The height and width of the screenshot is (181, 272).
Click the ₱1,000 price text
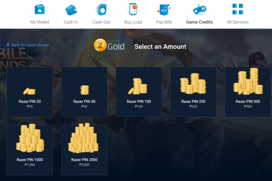30,165
